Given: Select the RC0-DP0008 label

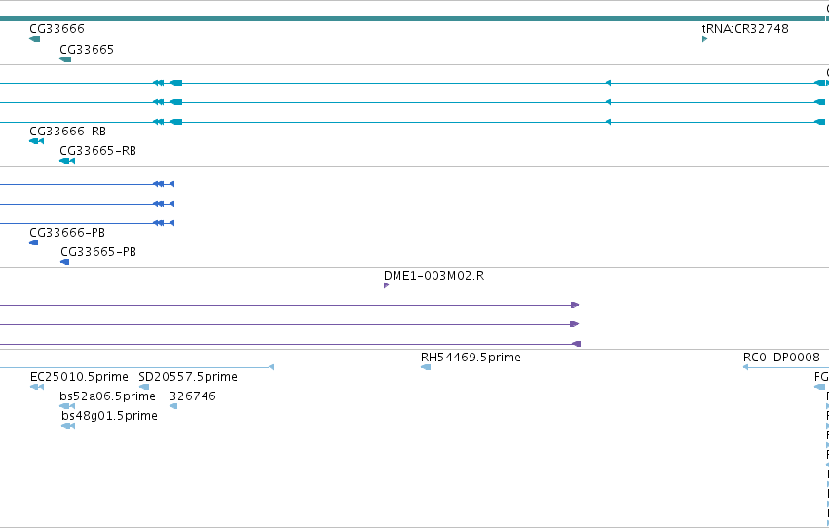Looking at the screenshot, I should click(785, 358).
